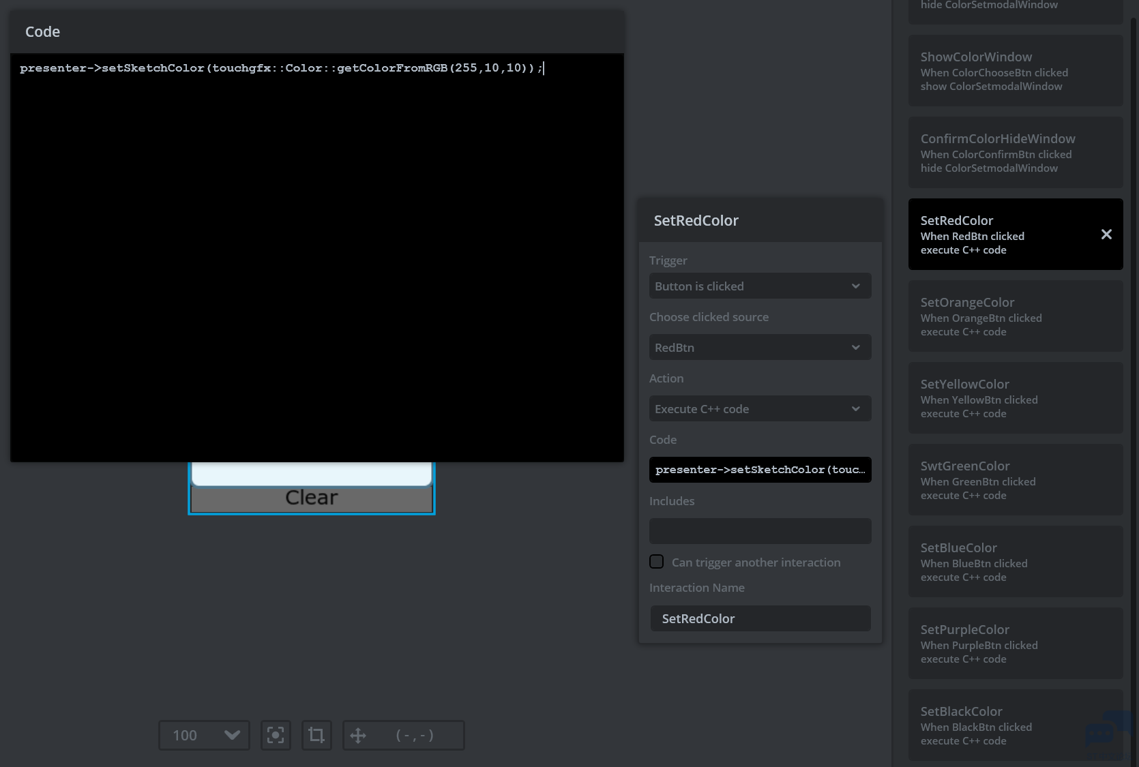Select the SetOrangeColor interaction
The width and height of the screenshot is (1139, 767).
click(x=1015, y=316)
